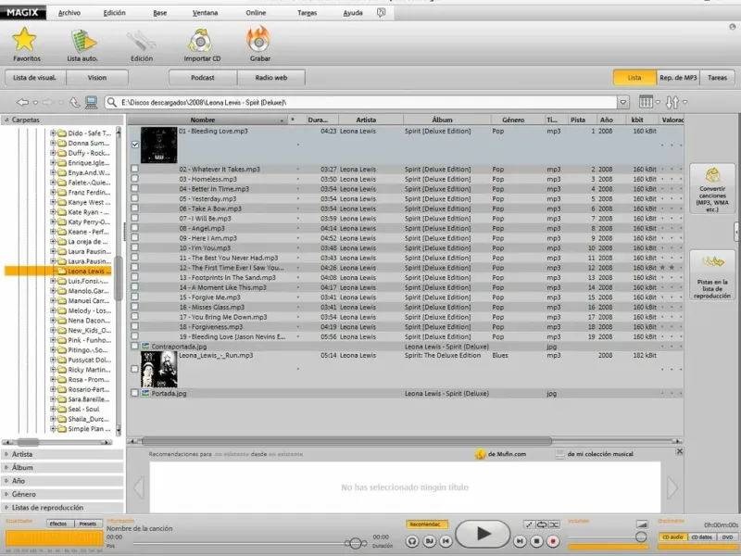
Task: Click the Efectos button
Action: [x=58, y=524]
